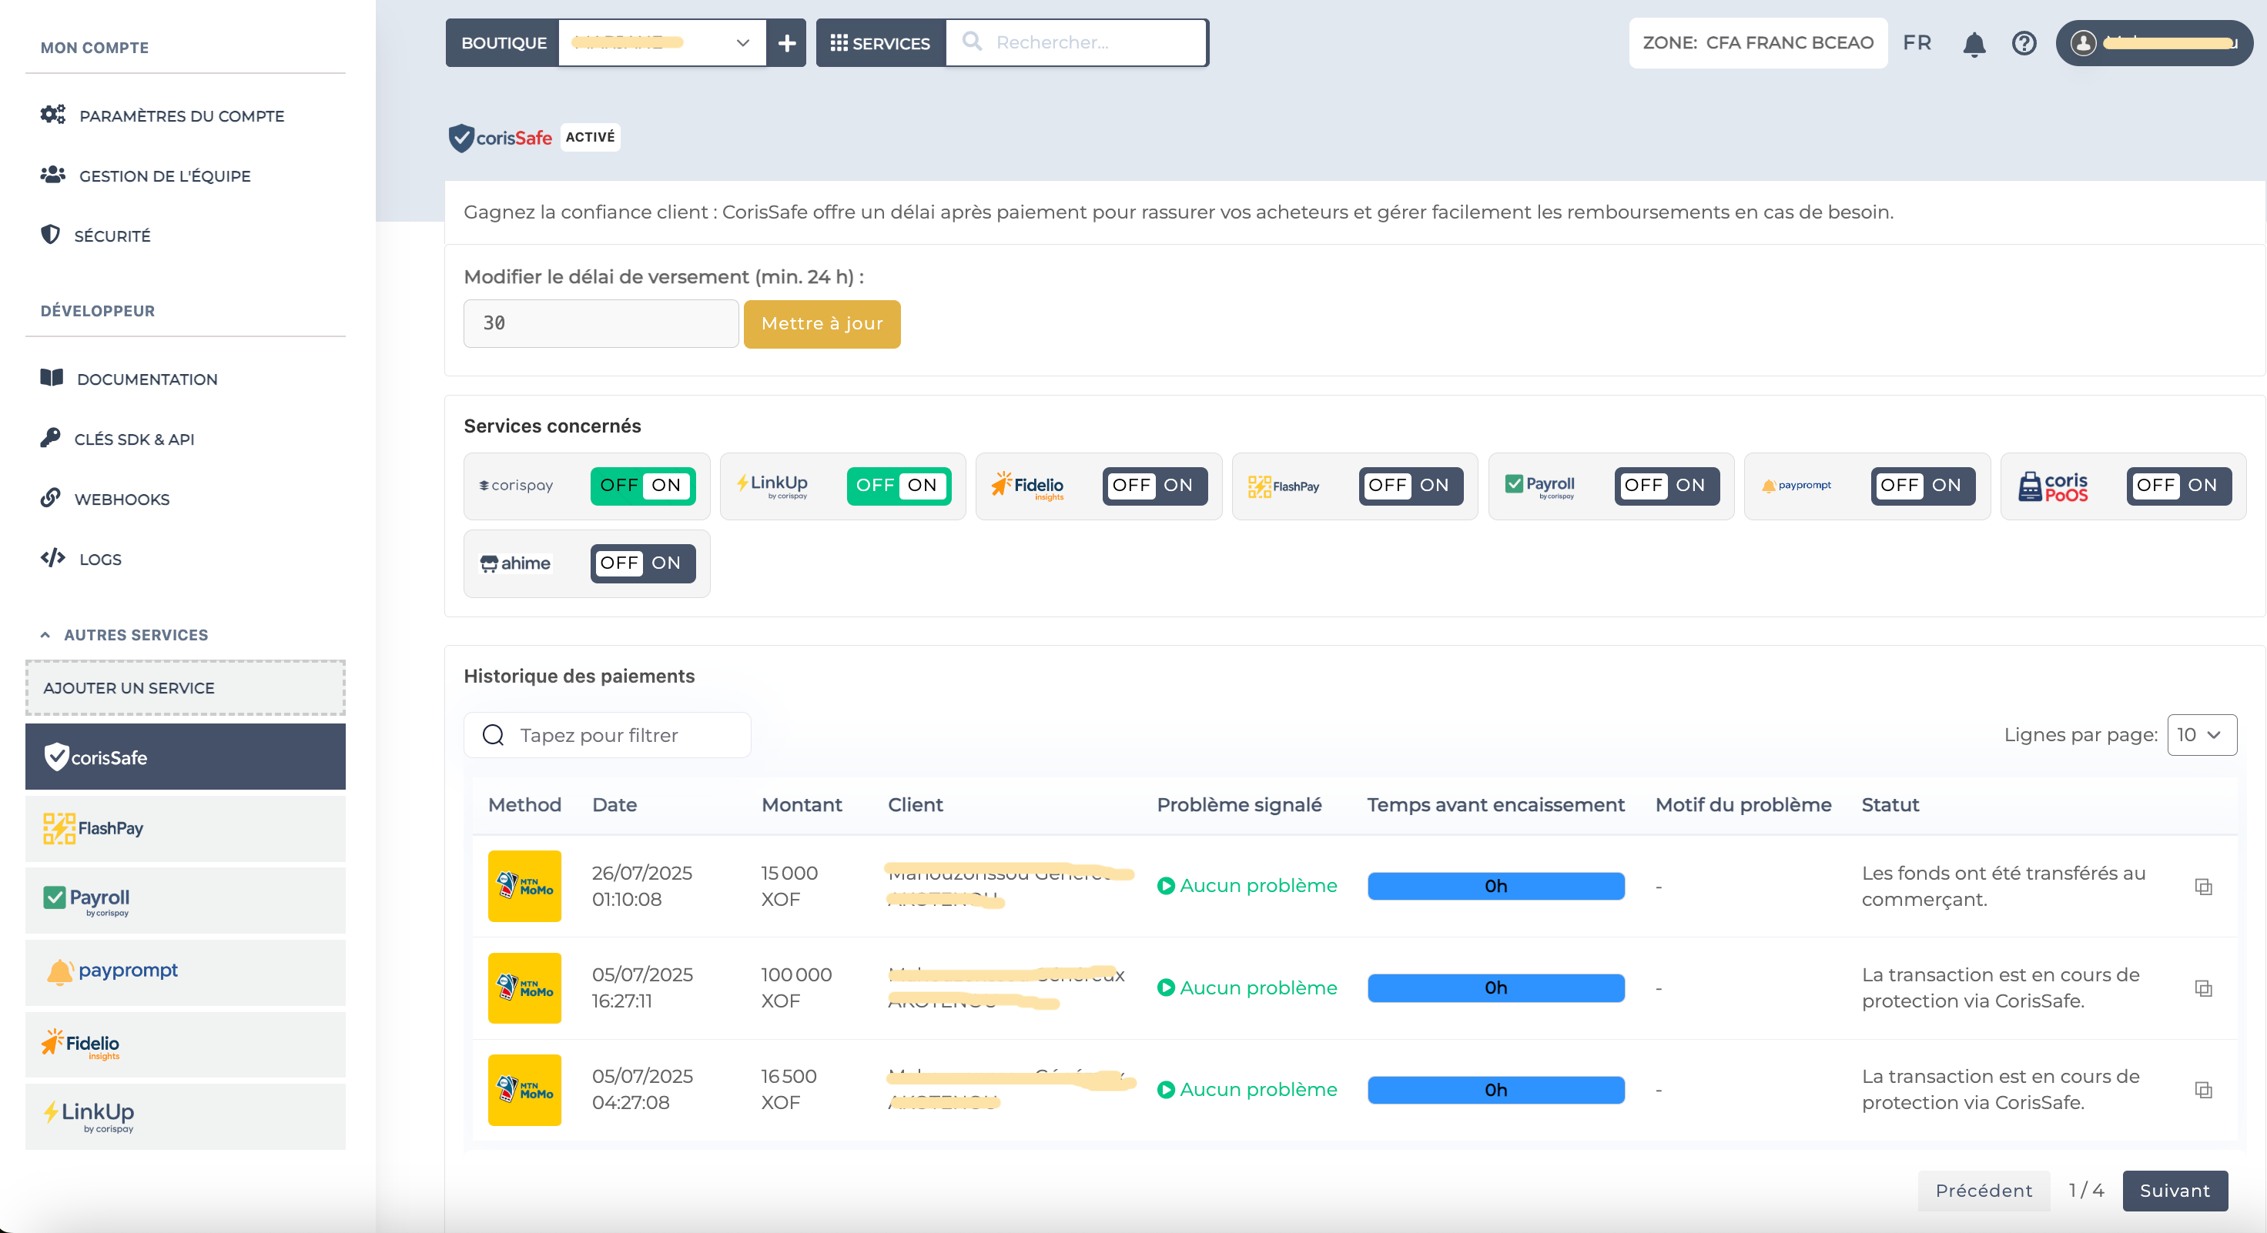Select the Sécurité shield icon
2267x1233 pixels.
[52, 235]
